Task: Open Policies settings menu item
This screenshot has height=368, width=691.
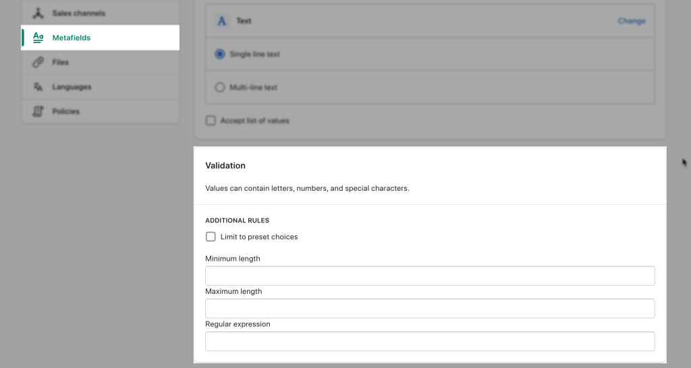Action: coord(100,111)
